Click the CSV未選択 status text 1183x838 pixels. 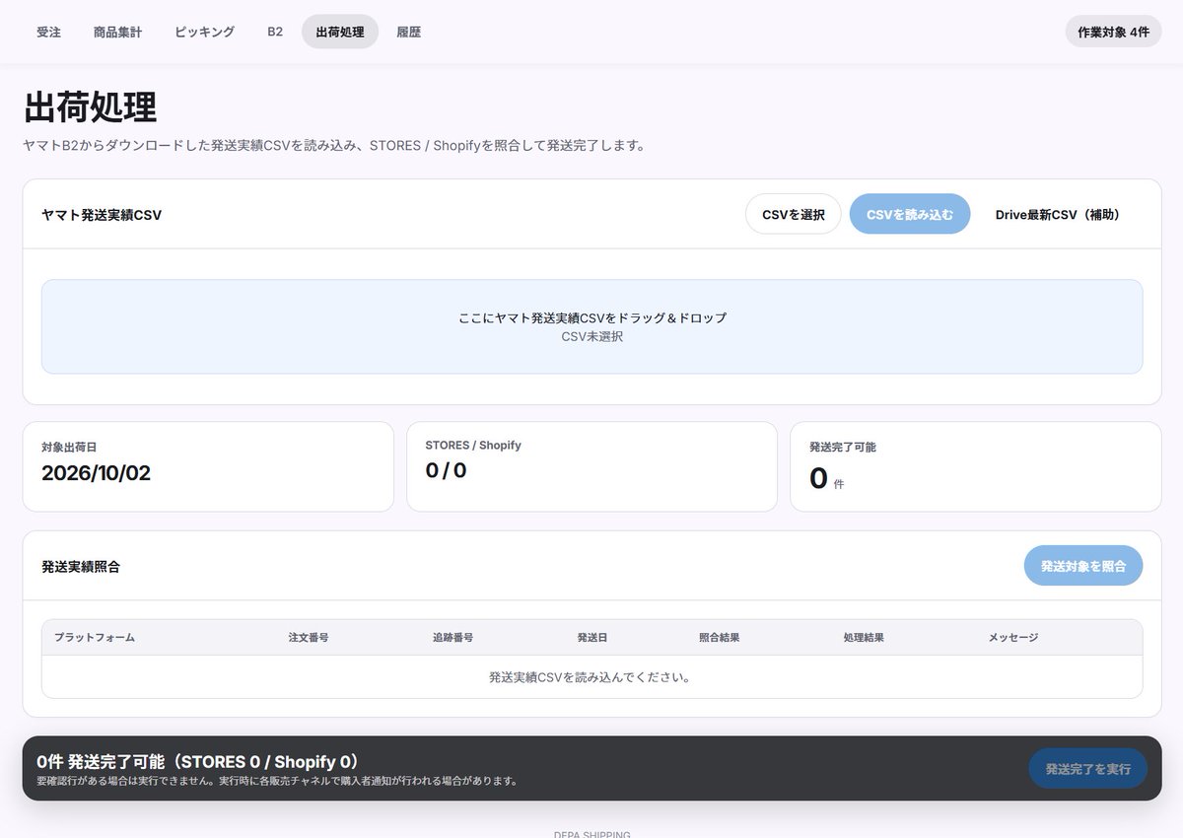591,336
